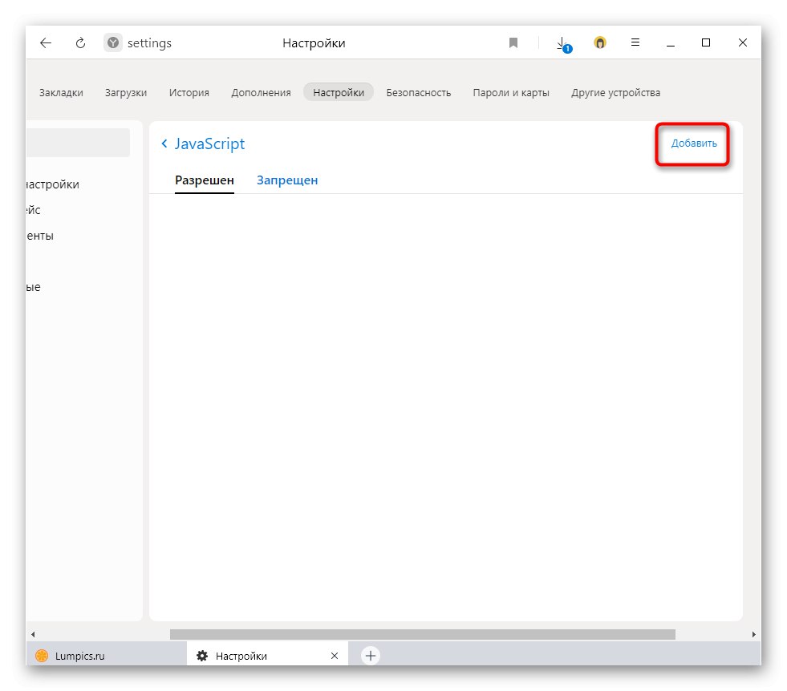The height and width of the screenshot is (691, 787).
Task: Click the yellow protect shield icon
Action: pyautogui.click(x=600, y=43)
